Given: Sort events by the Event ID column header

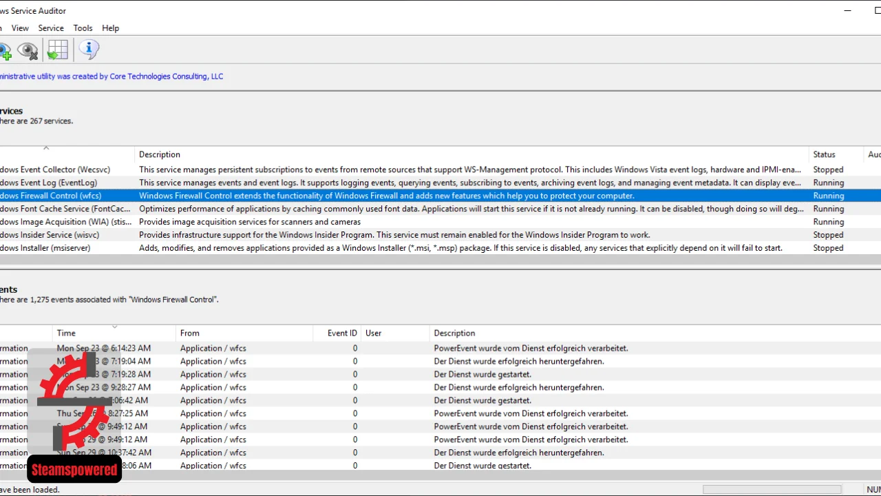Looking at the screenshot, I should (x=337, y=333).
